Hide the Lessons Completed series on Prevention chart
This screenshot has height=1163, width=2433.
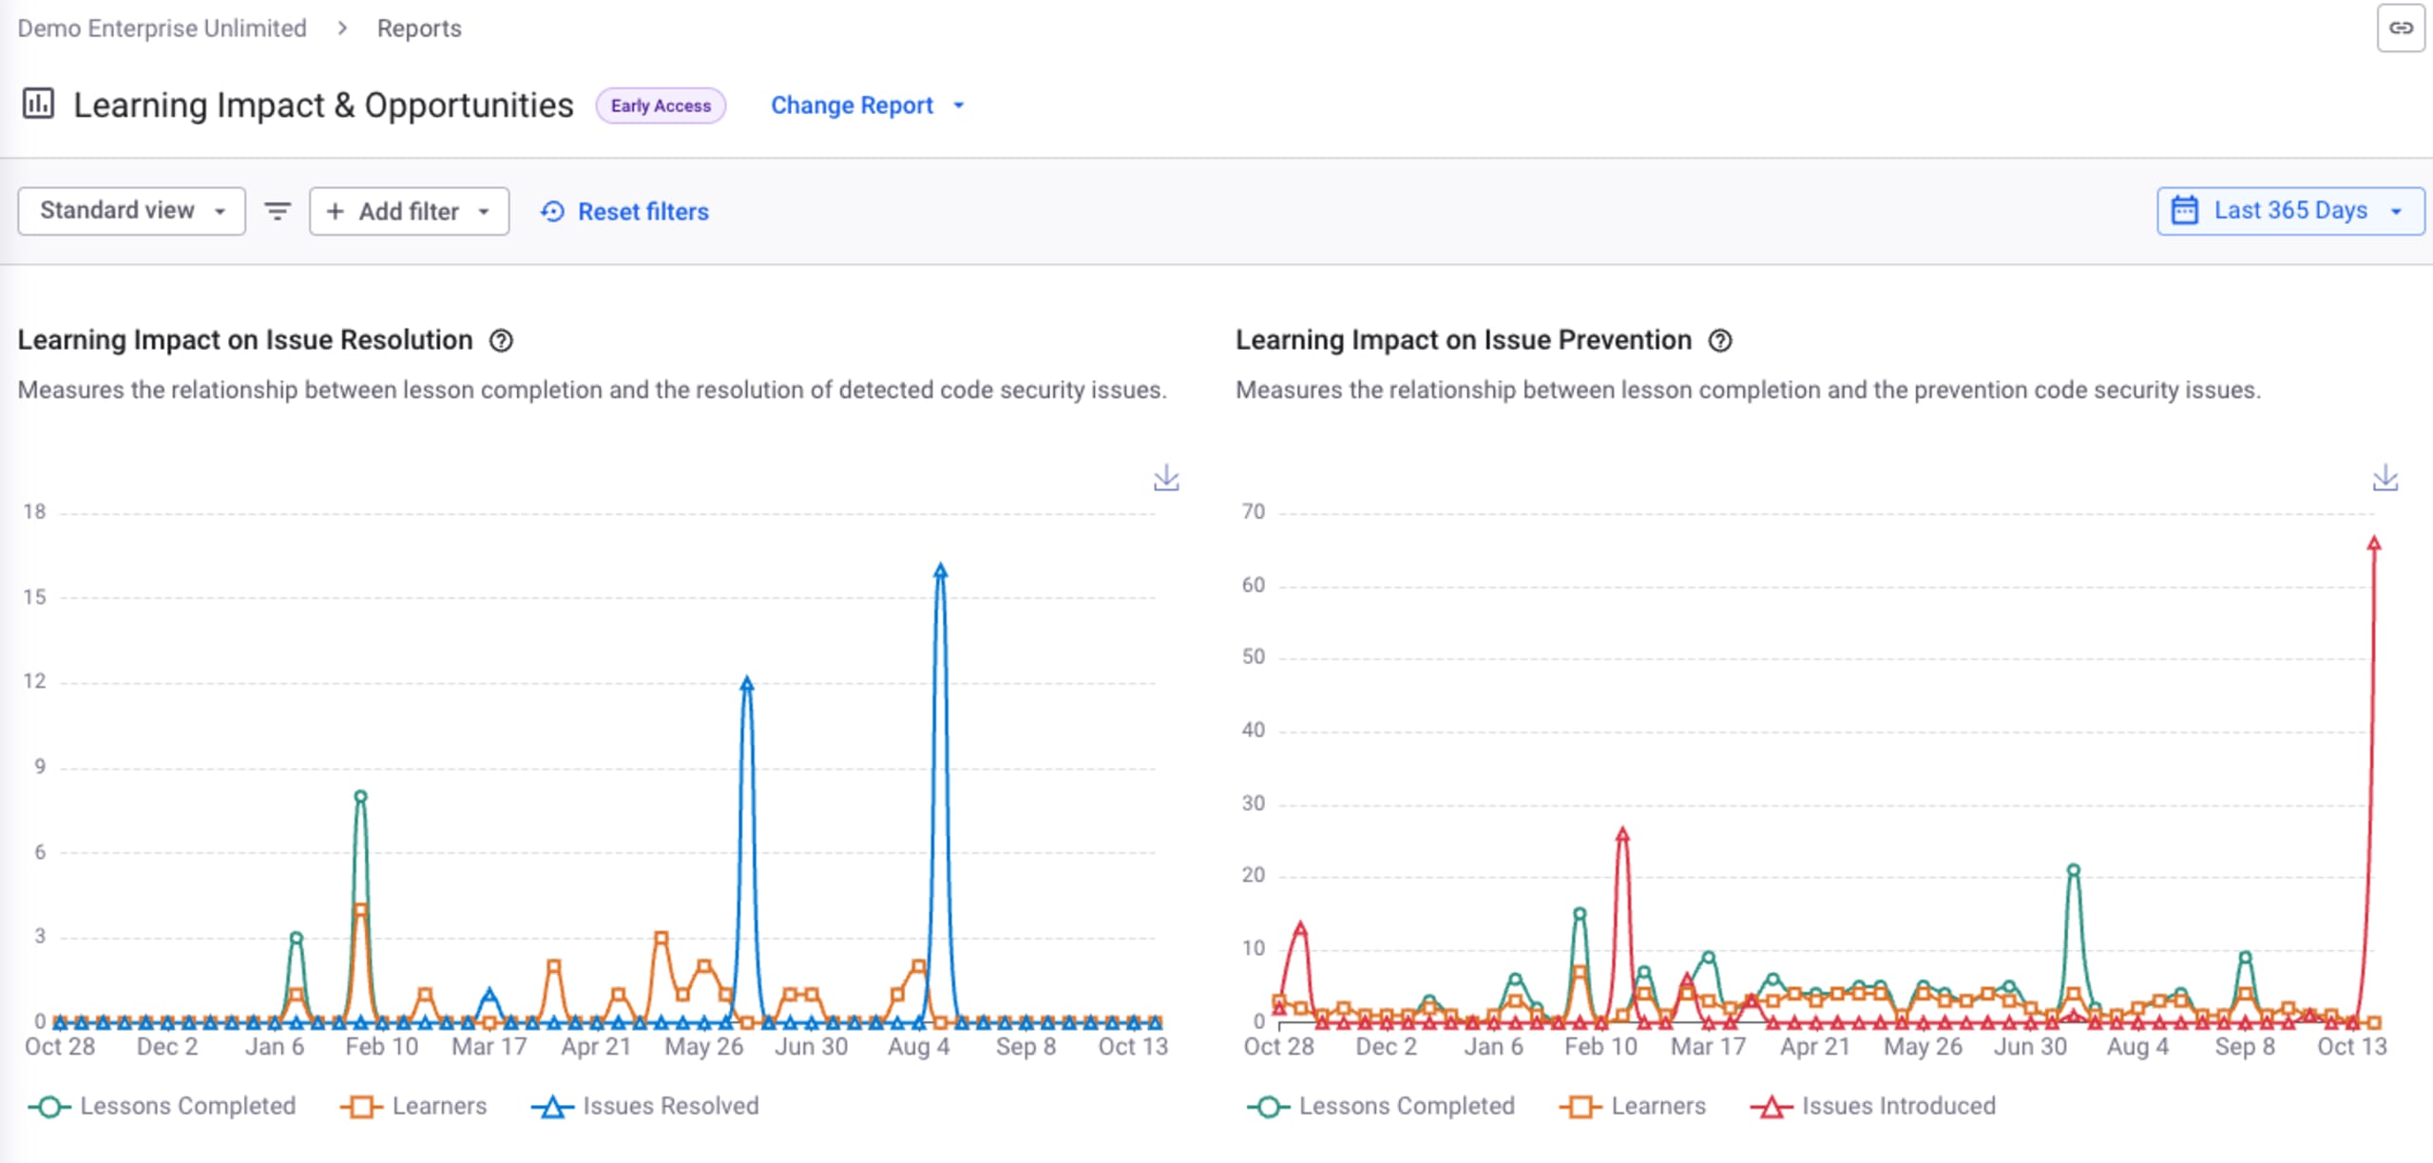pyautogui.click(x=1378, y=1105)
